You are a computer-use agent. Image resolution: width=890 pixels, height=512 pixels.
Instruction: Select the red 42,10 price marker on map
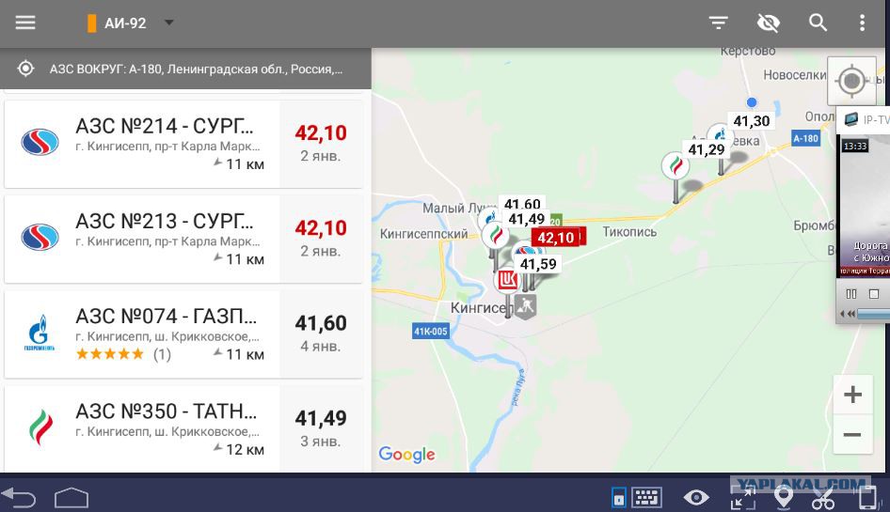click(558, 237)
